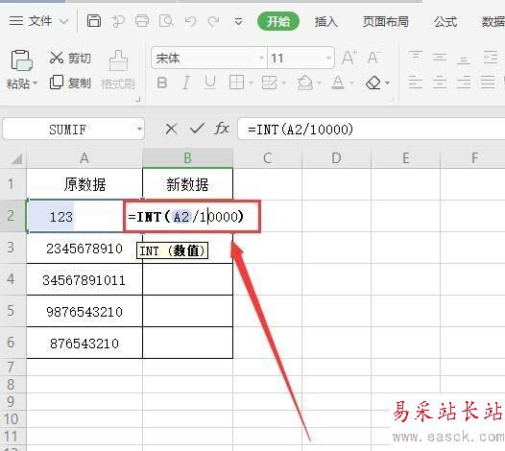Image resolution: width=505 pixels, height=451 pixels.
Task: Expand the Clear eraser dropdown arrow
Action: click(388, 83)
